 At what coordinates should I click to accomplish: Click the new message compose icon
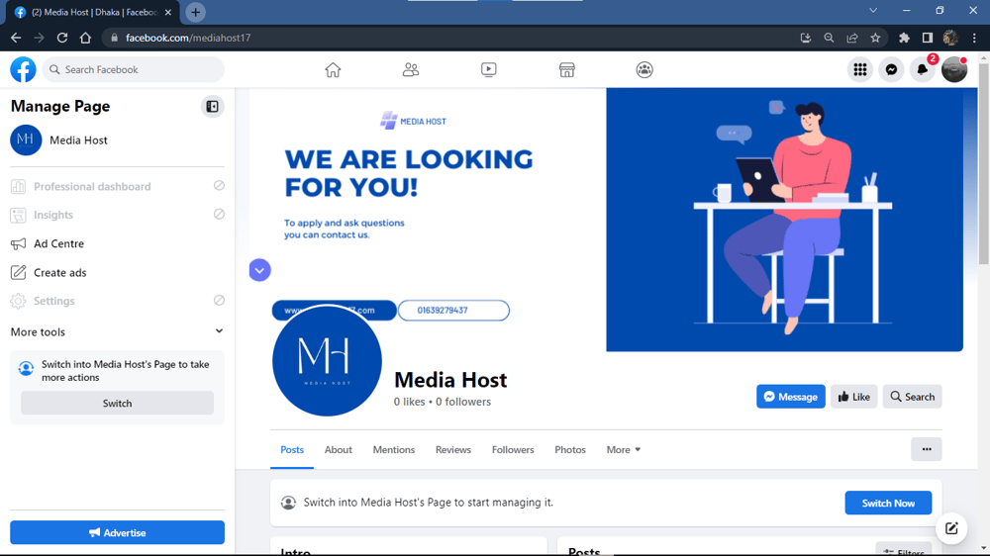pyautogui.click(x=951, y=528)
